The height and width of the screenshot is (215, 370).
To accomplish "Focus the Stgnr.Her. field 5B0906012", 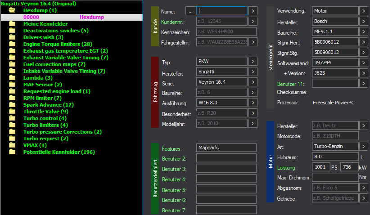I will 335,42.
